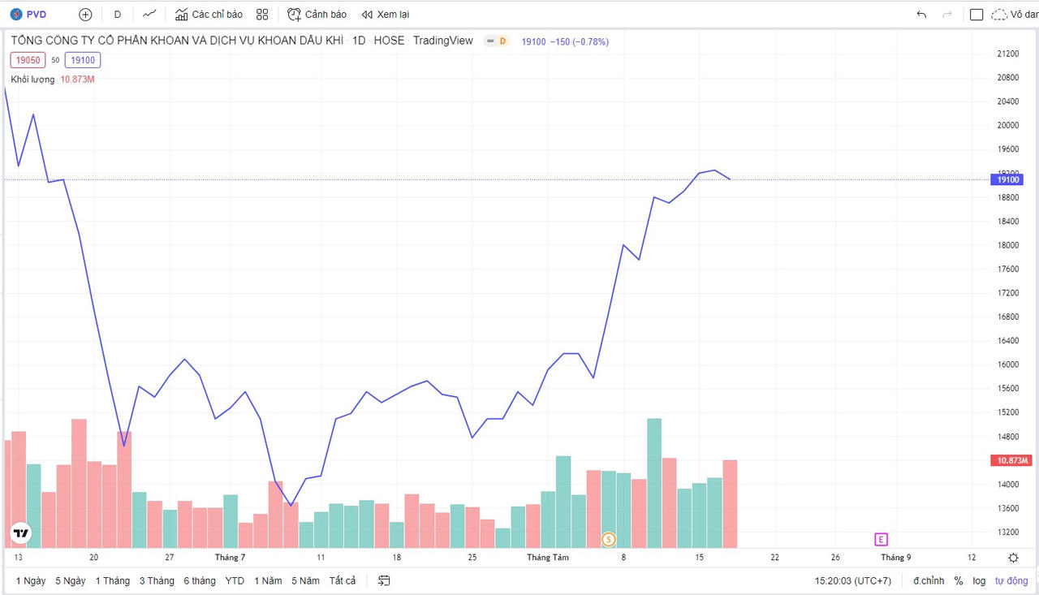Open the PVD symbol search
1039x595 pixels.
click(29, 15)
